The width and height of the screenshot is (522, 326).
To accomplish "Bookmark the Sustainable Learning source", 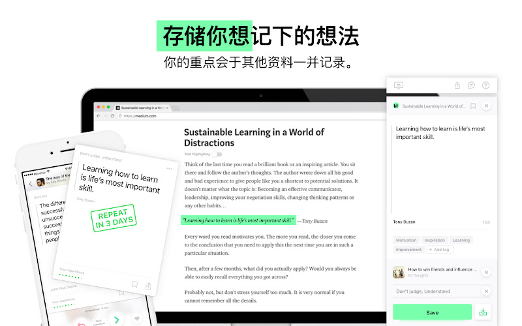I will click(x=472, y=106).
